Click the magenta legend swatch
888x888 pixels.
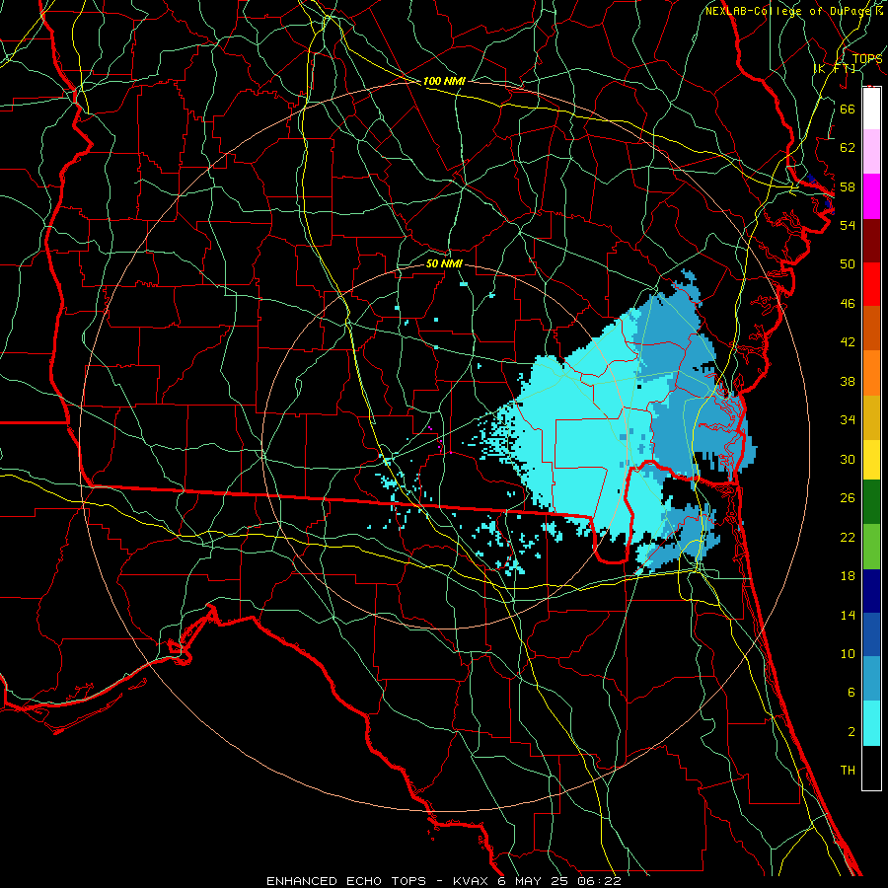(871, 196)
